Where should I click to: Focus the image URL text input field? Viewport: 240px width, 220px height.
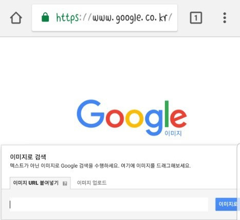click(109, 205)
